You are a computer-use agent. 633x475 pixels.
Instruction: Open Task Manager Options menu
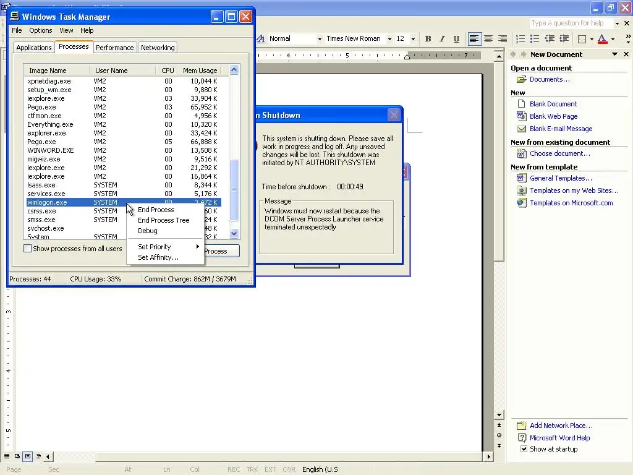[40, 30]
